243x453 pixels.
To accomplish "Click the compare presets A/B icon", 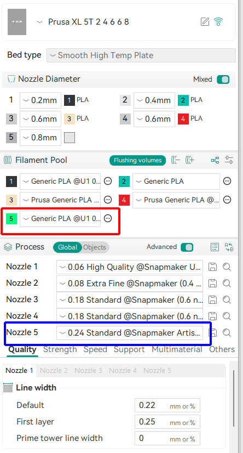I will pyautogui.click(x=229, y=247).
